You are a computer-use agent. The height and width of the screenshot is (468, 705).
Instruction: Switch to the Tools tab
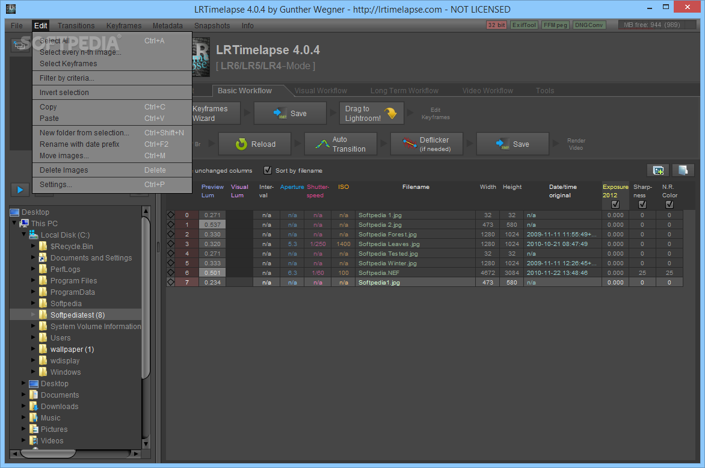[544, 90]
